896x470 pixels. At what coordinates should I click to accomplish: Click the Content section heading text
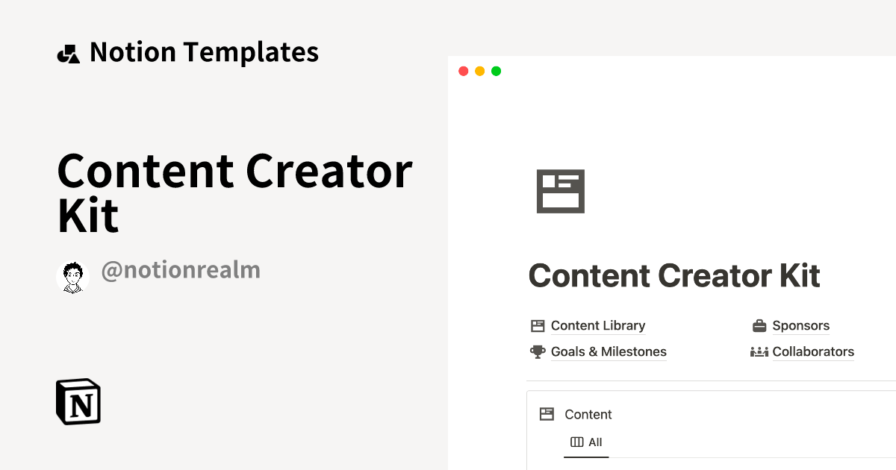click(x=588, y=414)
